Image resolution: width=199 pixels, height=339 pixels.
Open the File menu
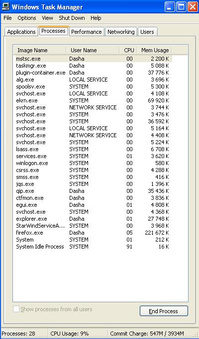click(x=7, y=18)
